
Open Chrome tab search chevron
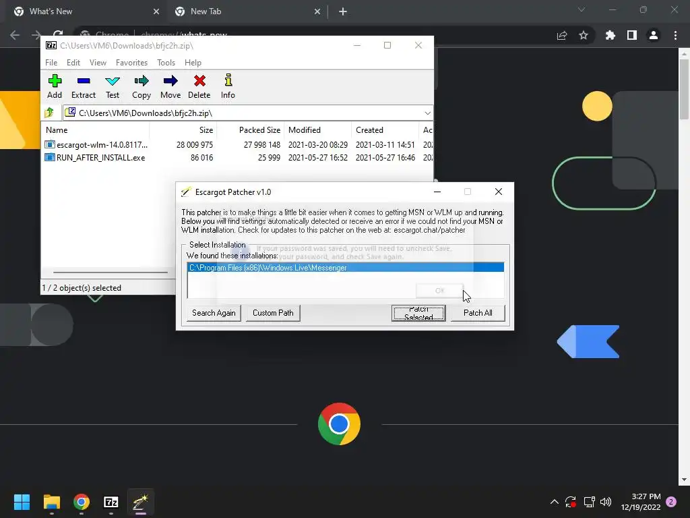pos(582,9)
